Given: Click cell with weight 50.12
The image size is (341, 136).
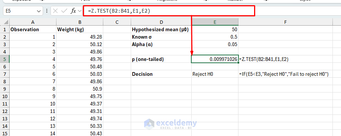Looking at the screenshot, I should (x=80, y=44).
